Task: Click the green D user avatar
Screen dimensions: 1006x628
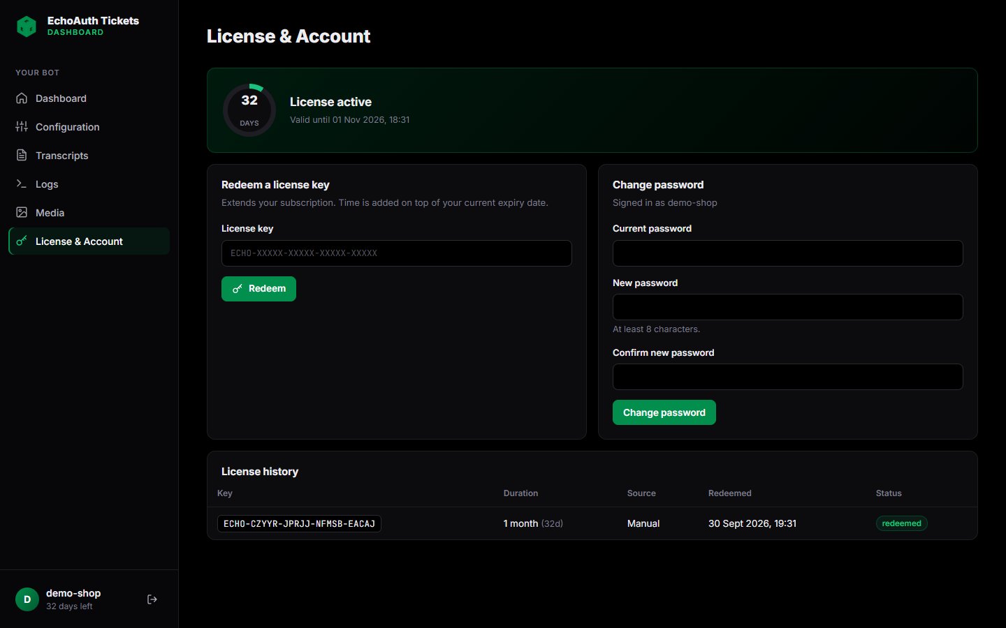Action: click(27, 599)
